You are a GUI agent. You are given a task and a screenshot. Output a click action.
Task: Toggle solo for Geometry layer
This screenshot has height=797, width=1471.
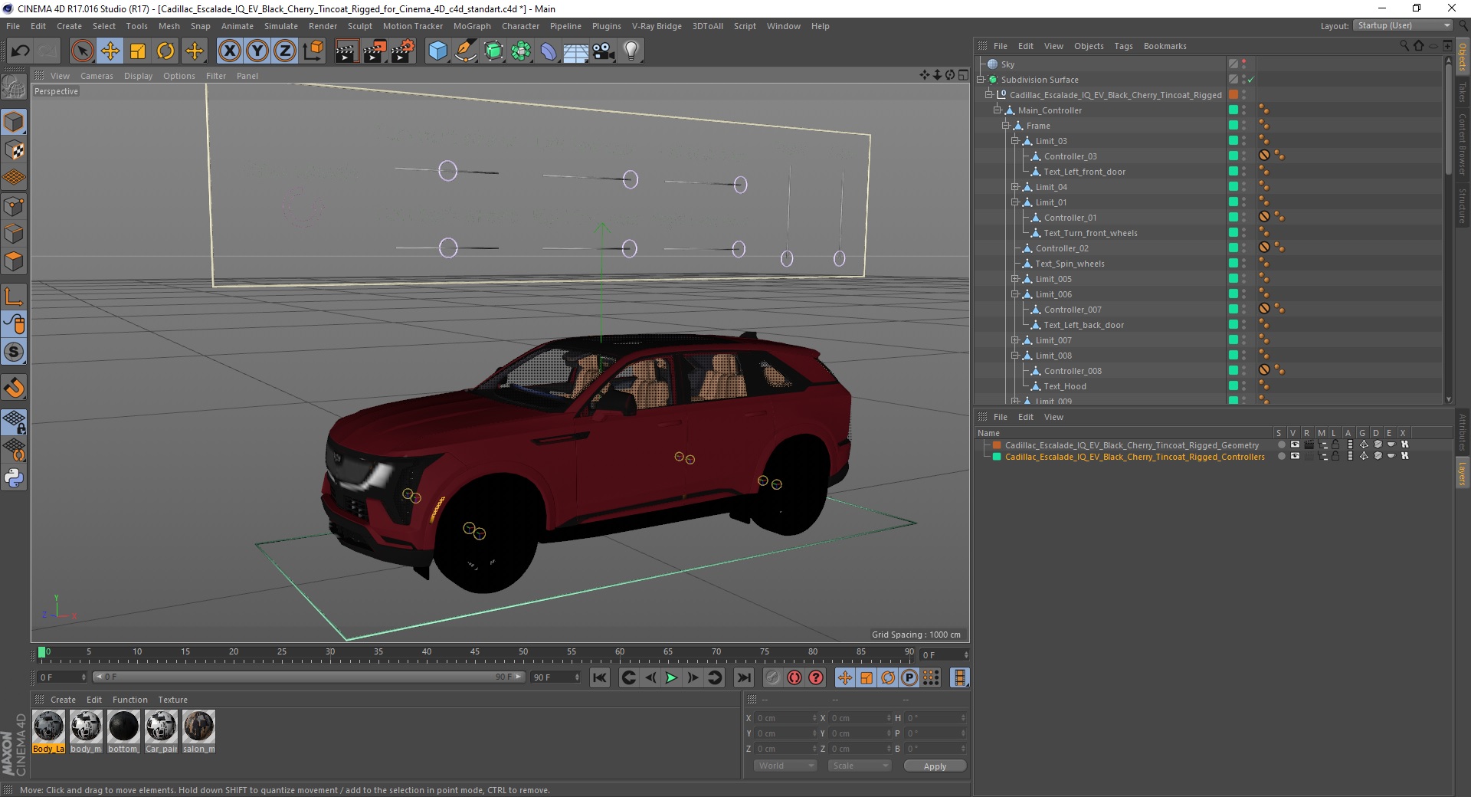point(1281,444)
